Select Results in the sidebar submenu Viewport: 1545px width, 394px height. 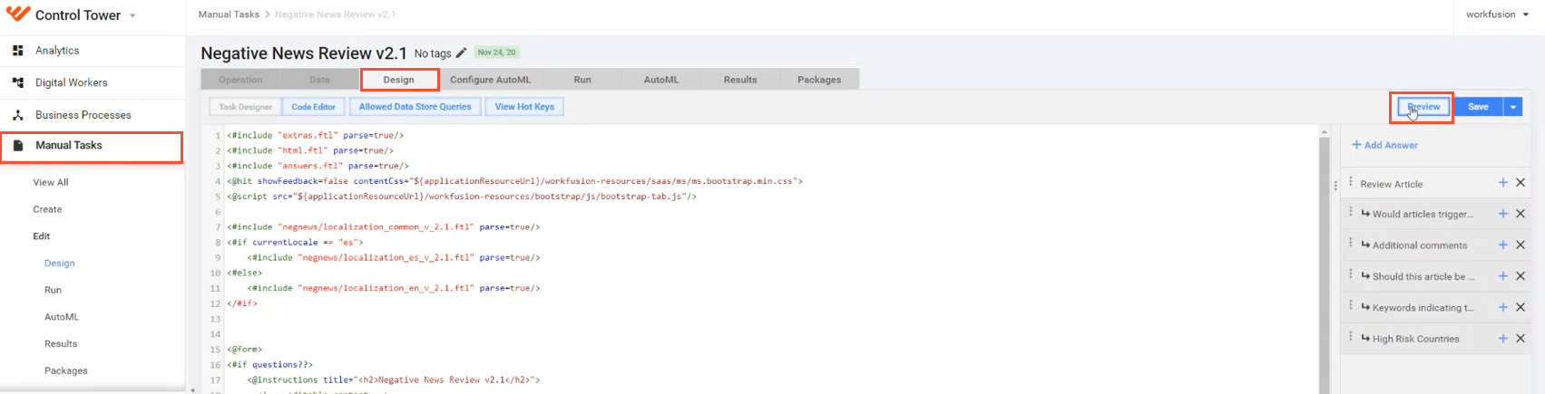pyautogui.click(x=61, y=344)
